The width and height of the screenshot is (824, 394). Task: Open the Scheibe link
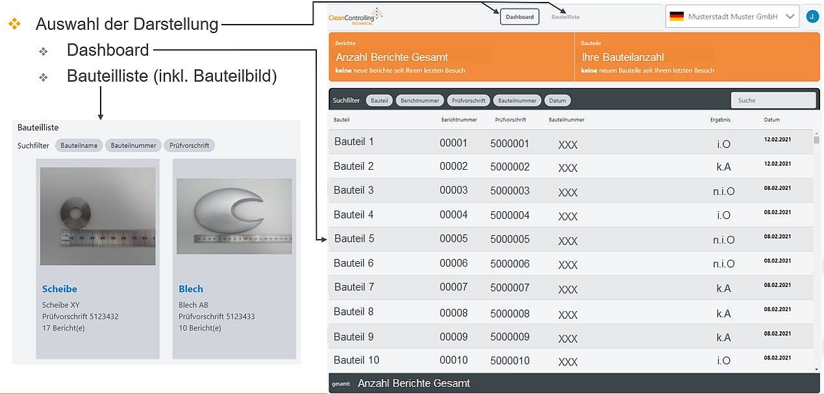tap(60, 289)
